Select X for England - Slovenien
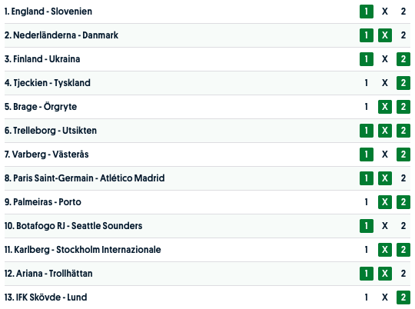 pos(385,12)
